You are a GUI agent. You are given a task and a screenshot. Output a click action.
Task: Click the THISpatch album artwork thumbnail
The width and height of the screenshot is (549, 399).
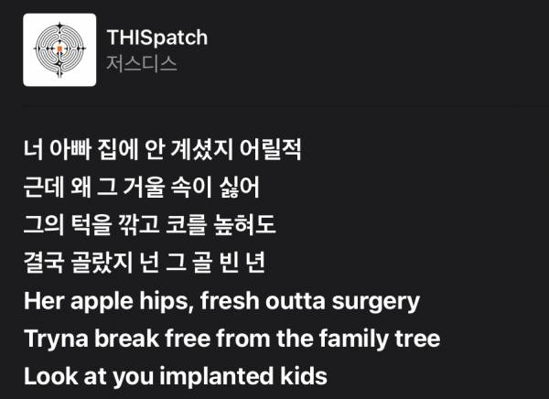(59, 49)
